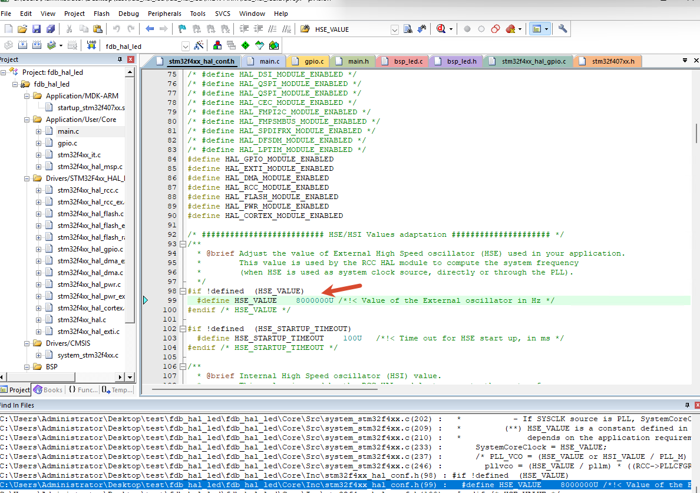This screenshot has height=493, width=700.
Task: Open the Pack Installer icon
Action: tap(274, 45)
